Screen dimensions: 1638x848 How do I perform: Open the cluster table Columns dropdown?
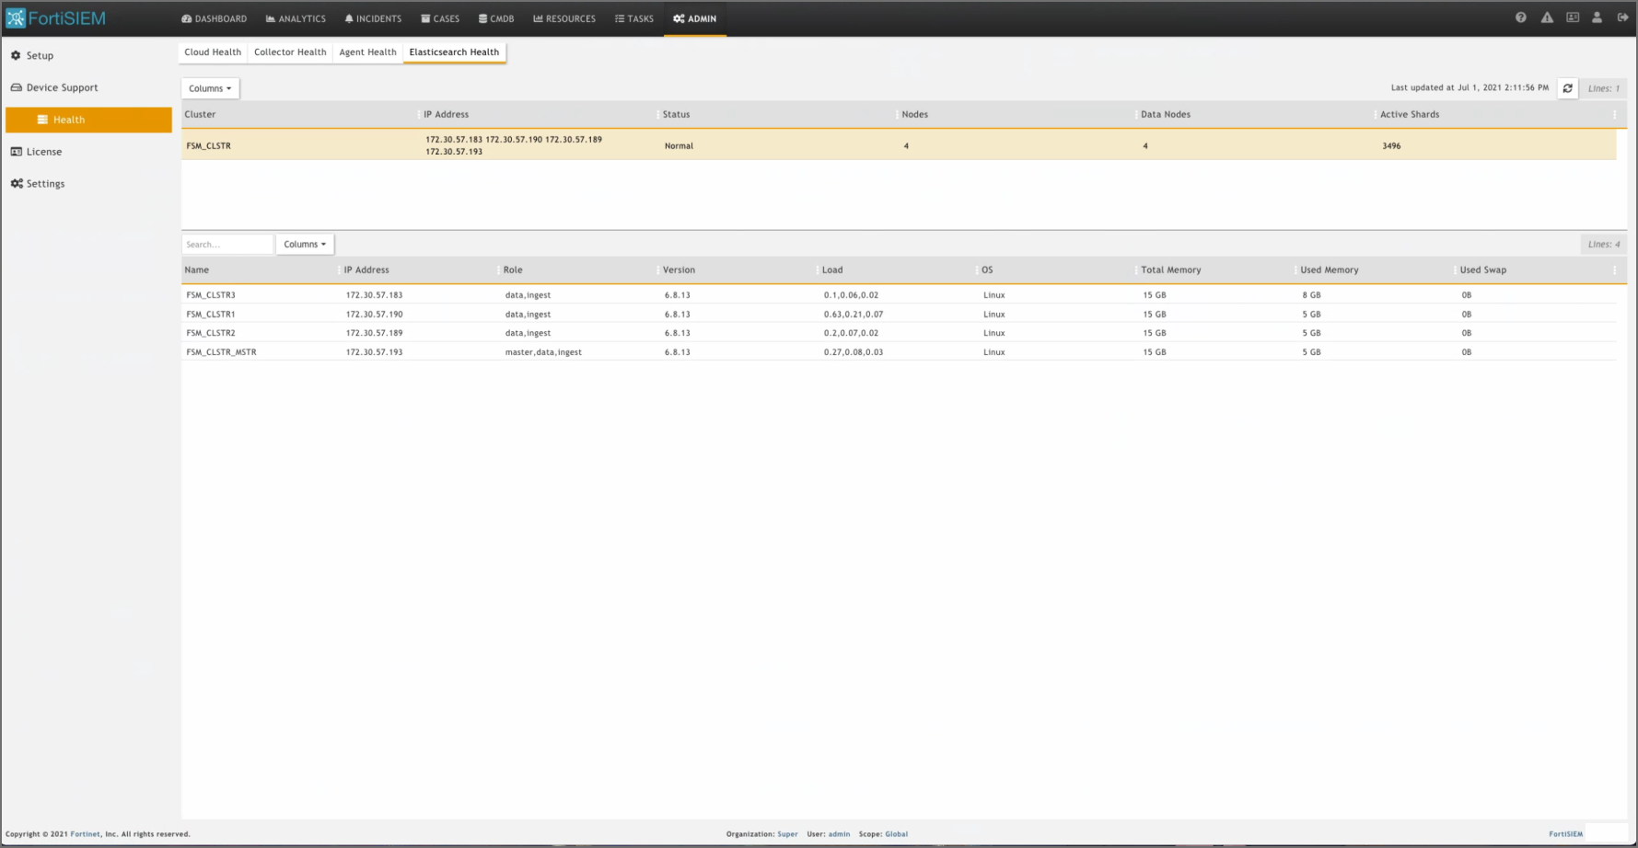pos(210,88)
